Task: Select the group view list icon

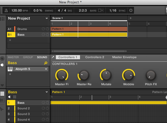Action: [x=2, y=94]
